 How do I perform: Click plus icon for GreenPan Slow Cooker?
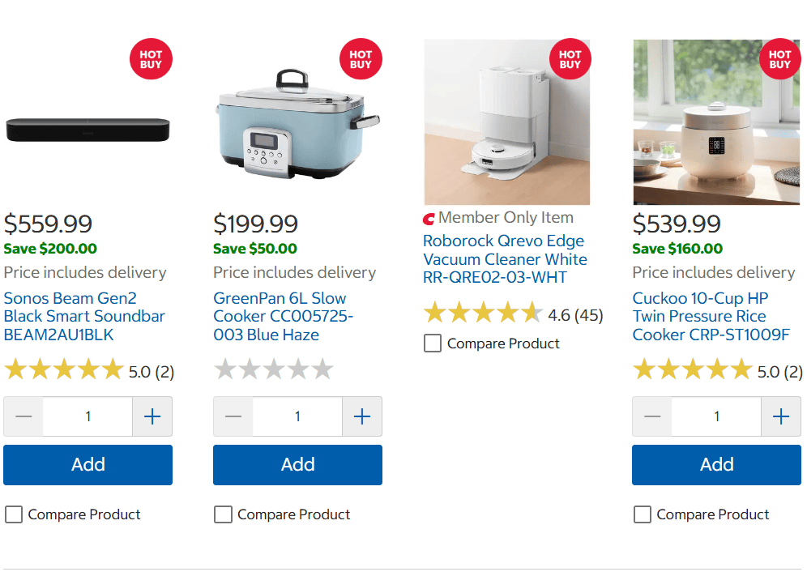tap(362, 416)
